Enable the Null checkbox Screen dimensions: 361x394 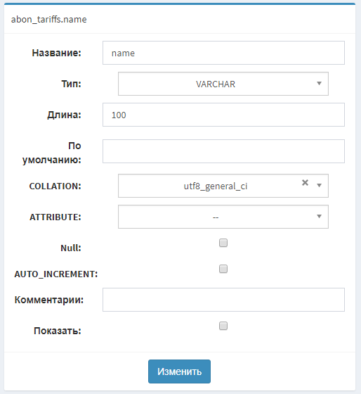223,243
